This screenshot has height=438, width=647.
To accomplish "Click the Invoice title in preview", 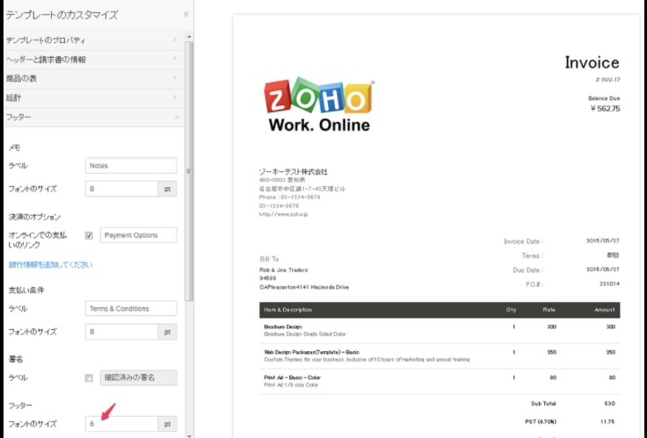I will tap(592, 62).
